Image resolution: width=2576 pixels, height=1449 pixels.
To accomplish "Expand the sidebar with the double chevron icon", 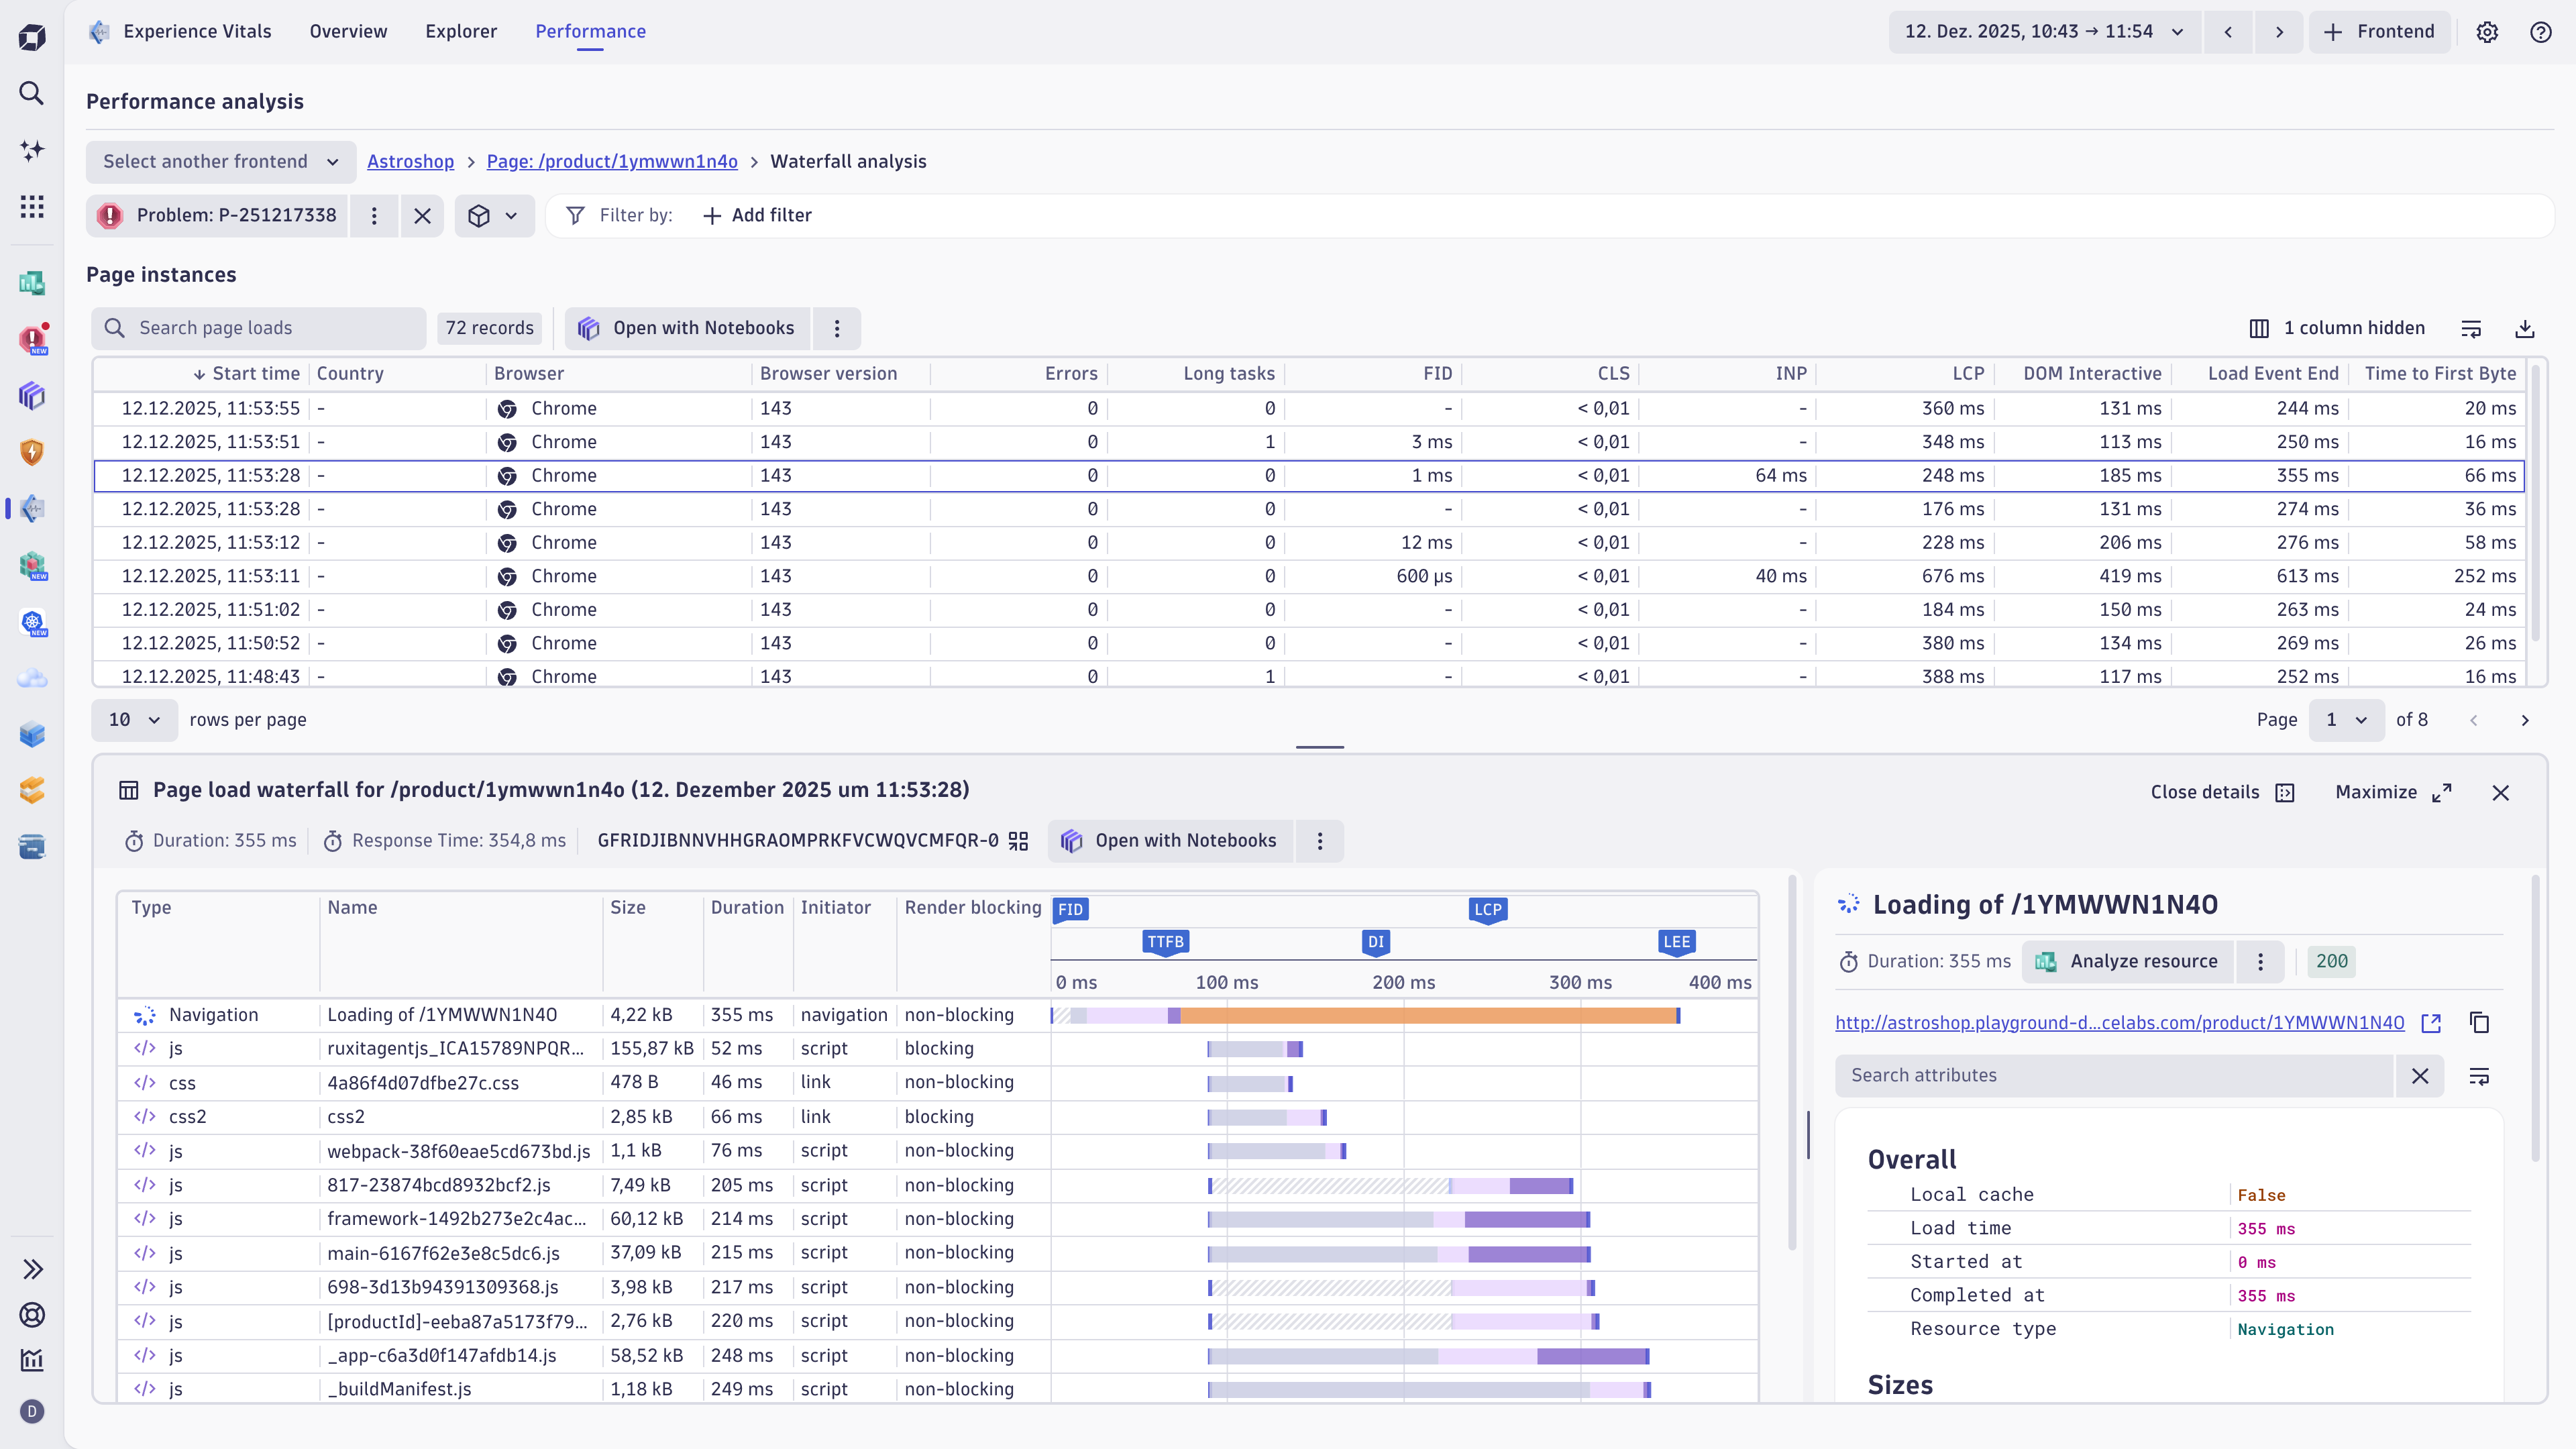I will [x=32, y=1268].
